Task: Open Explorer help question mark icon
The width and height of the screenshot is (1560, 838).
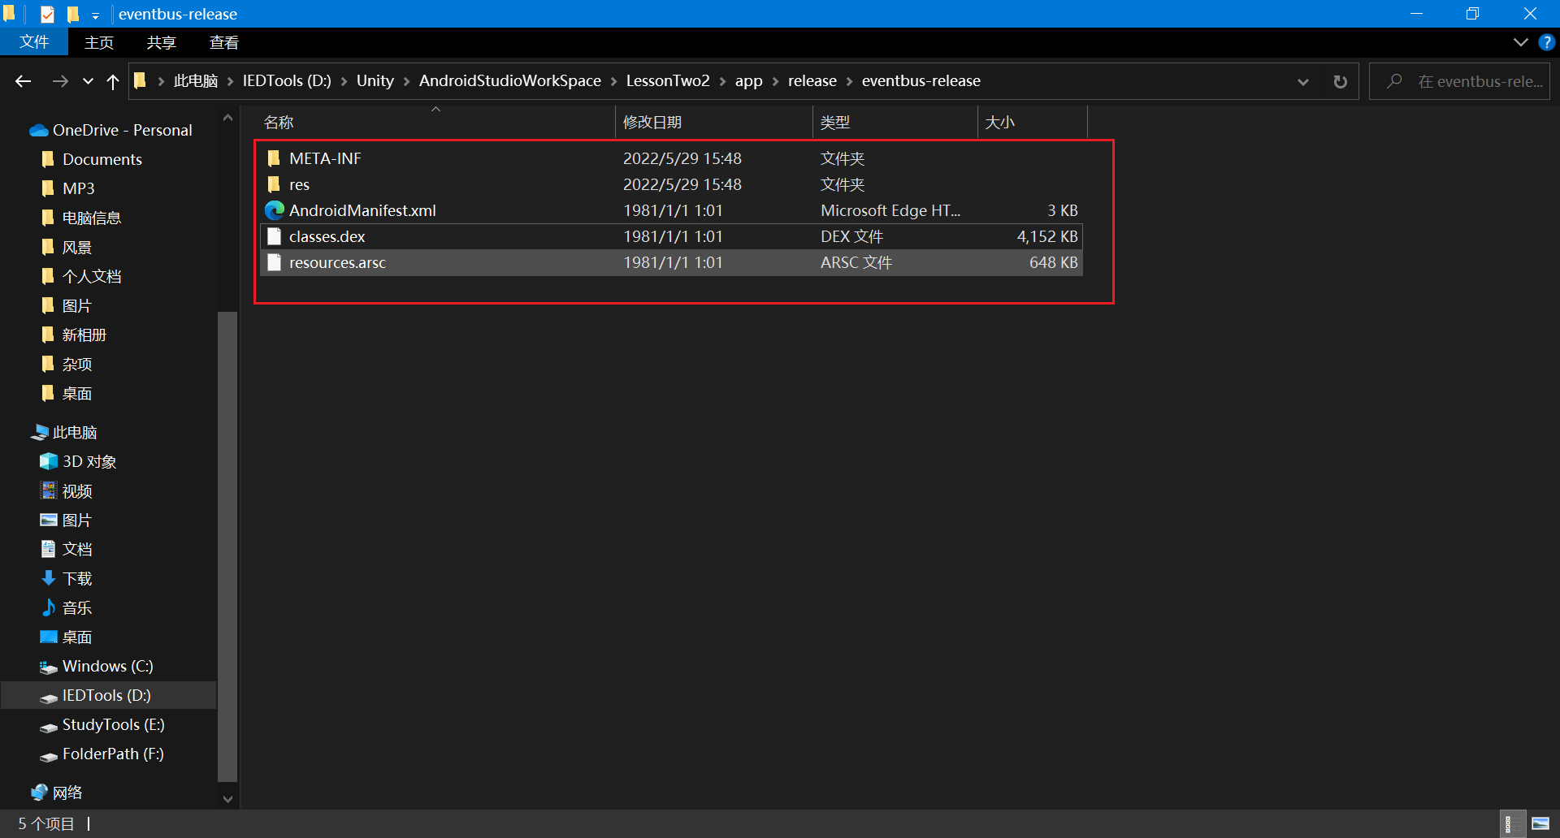Action: [x=1546, y=42]
